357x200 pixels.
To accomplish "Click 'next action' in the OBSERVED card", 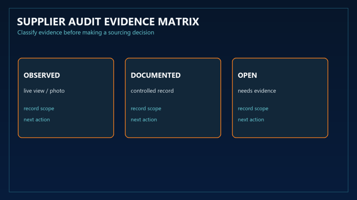I will pyautogui.click(x=37, y=119).
